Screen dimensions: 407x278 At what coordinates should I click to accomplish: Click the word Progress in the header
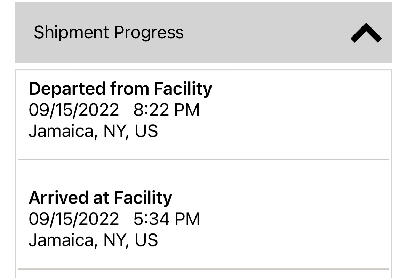click(149, 33)
